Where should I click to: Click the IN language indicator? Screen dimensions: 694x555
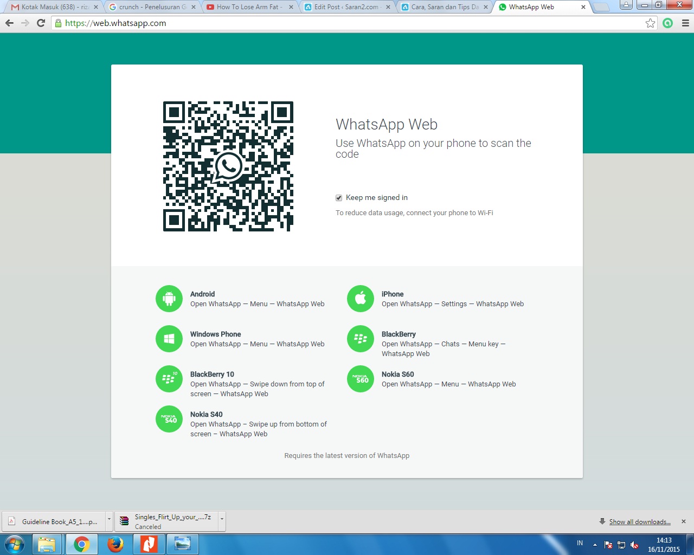(580, 543)
